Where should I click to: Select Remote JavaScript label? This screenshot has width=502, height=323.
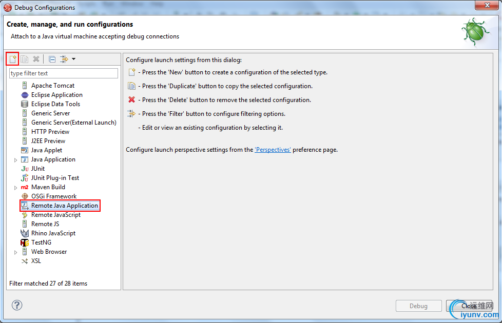(x=56, y=215)
